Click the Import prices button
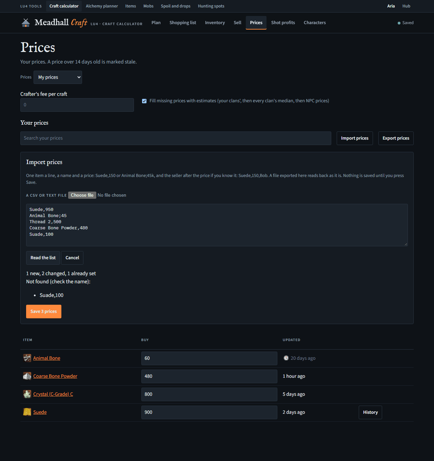This screenshot has width=434, height=461. coord(355,138)
